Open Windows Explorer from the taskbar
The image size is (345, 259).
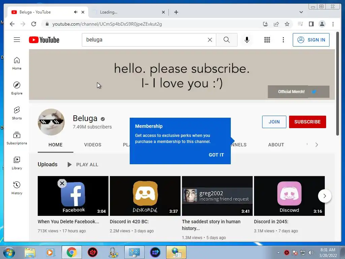tap(30, 252)
